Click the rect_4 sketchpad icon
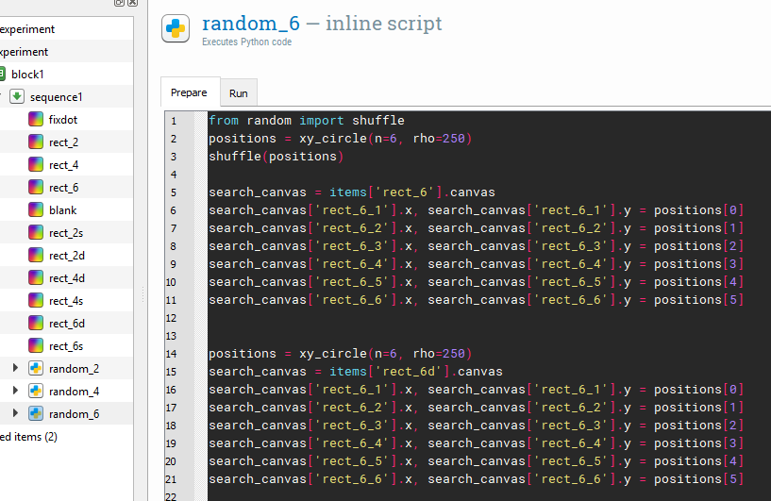 (x=36, y=164)
